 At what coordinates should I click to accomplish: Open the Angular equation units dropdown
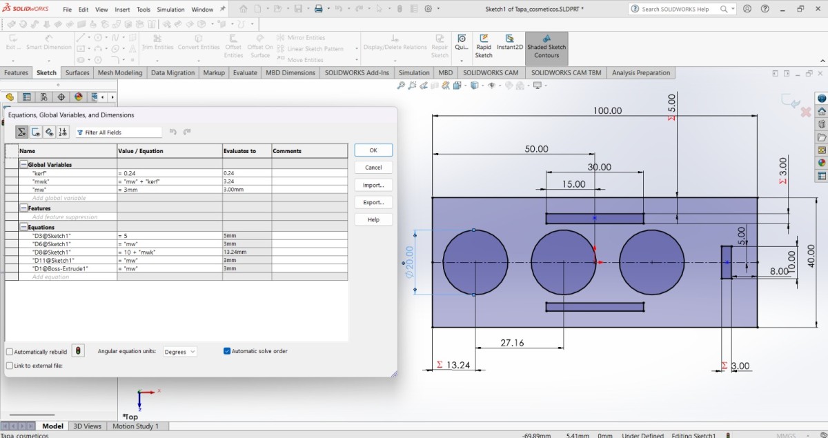tap(180, 352)
